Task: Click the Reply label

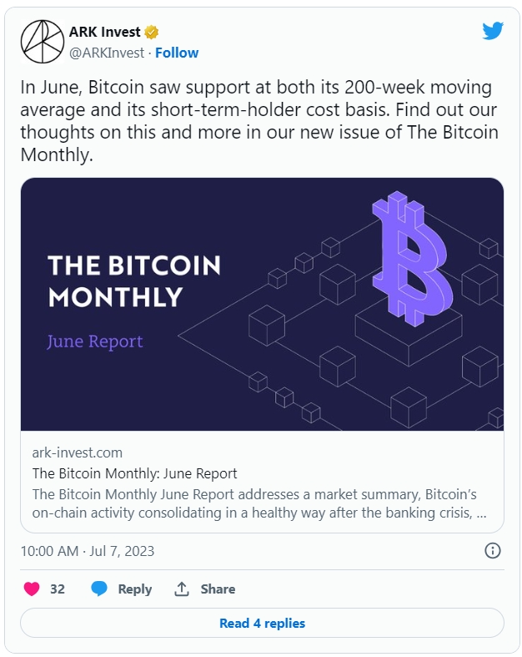Action: (135, 589)
